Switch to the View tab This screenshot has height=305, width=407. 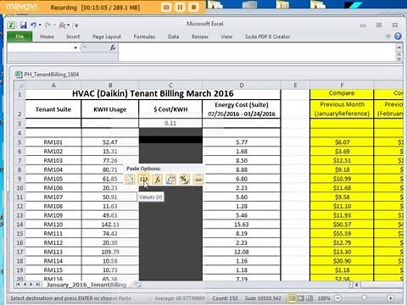tap(226, 36)
